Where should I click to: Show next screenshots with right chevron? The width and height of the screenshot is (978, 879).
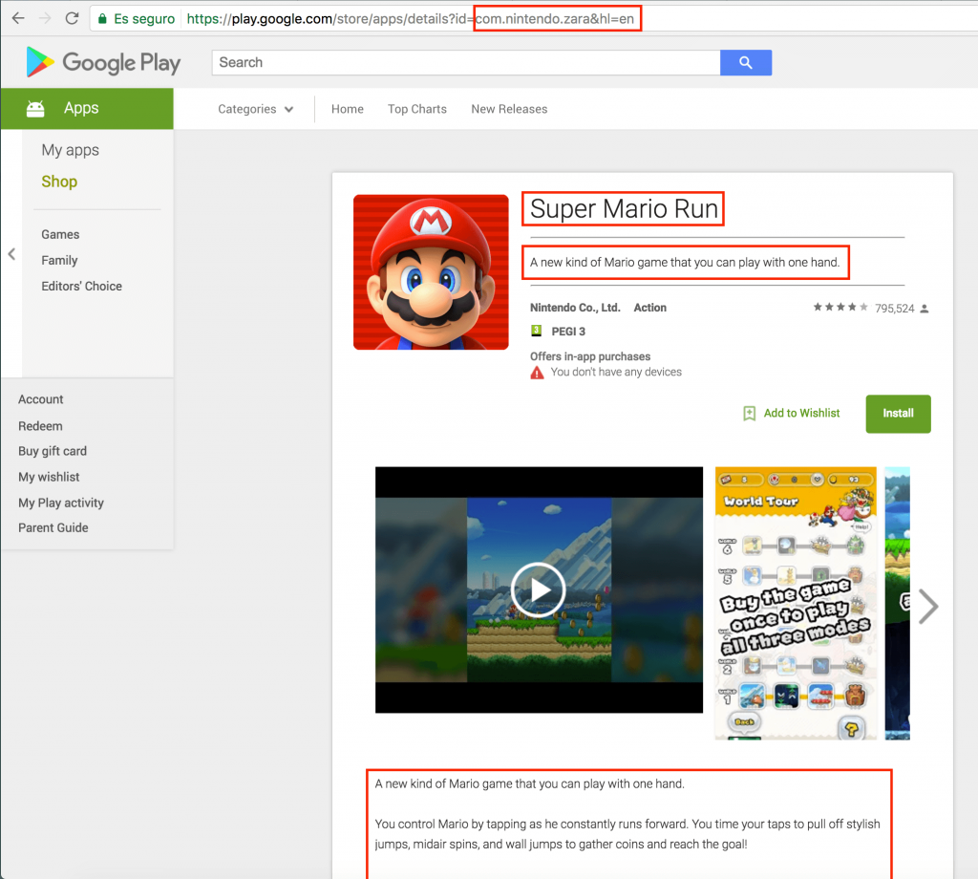(x=928, y=606)
